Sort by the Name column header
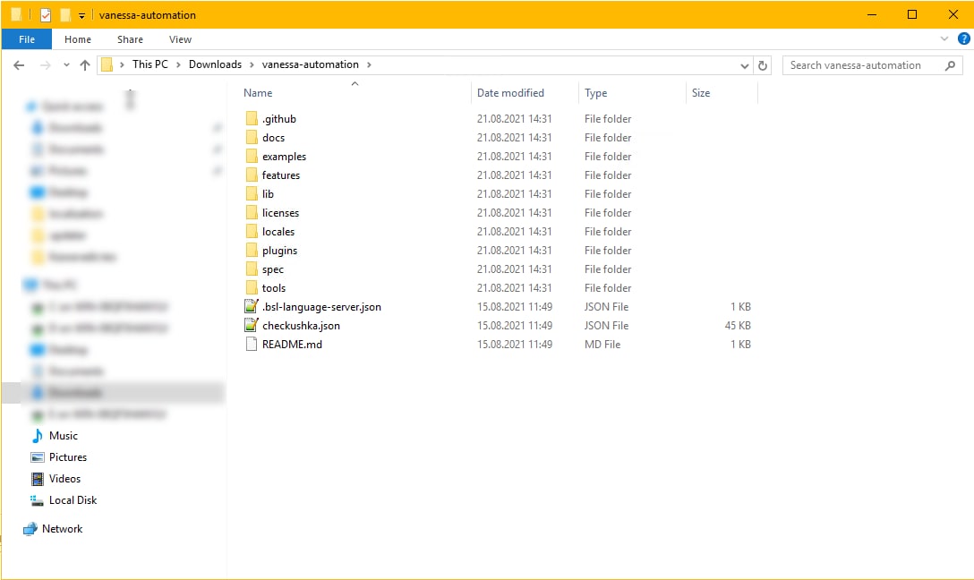974x580 pixels. click(x=258, y=92)
